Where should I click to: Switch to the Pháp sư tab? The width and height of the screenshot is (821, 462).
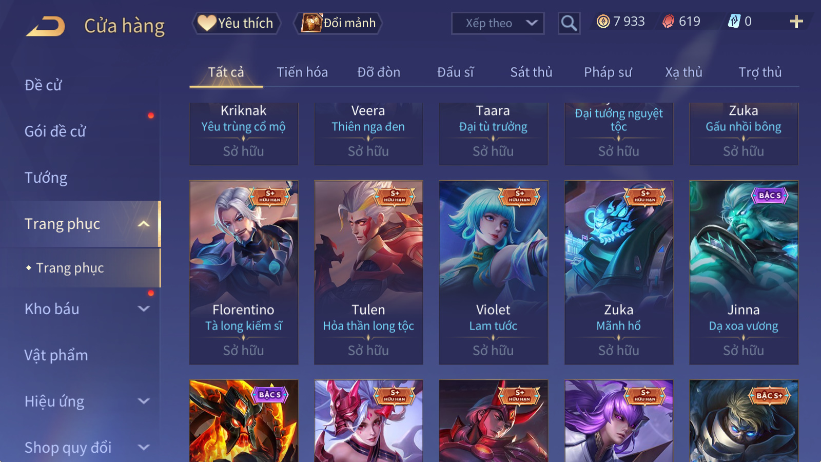click(608, 72)
